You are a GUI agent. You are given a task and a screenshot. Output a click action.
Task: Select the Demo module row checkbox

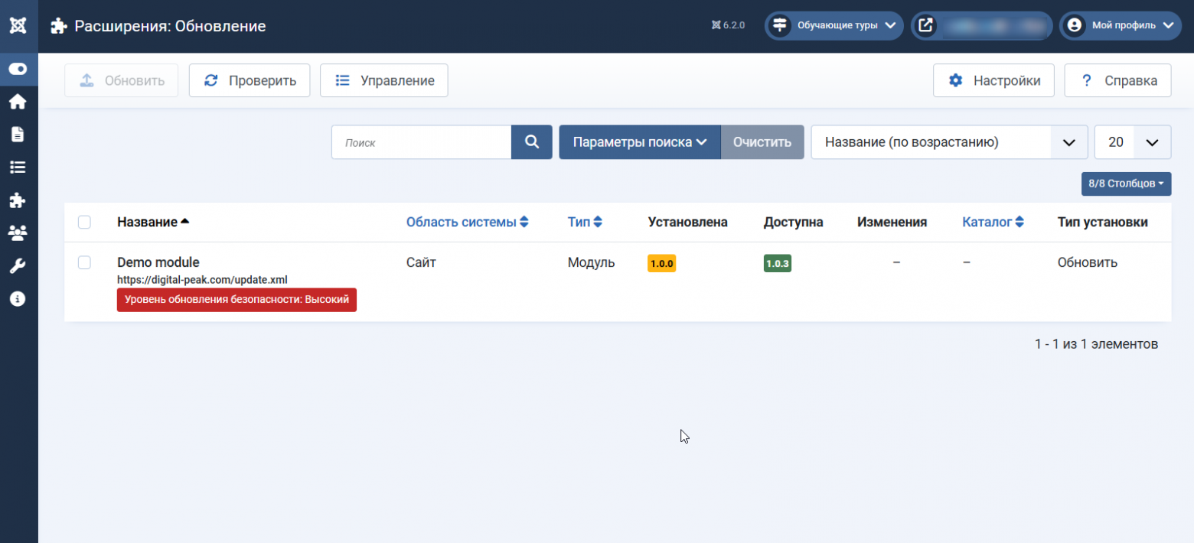[x=84, y=262]
